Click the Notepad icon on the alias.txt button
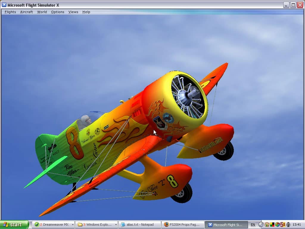Image resolution: width=305 pixels, height=229 pixels. (123, 225)
